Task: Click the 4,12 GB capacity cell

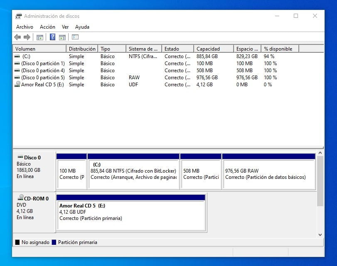Action: (204, 85)
